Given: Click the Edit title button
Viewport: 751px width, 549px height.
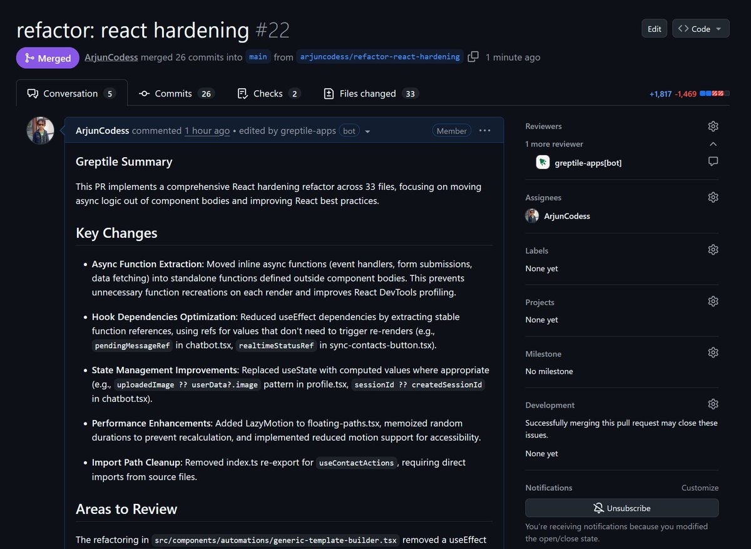Looking at the screenshot, I should (x=655, y=29).
